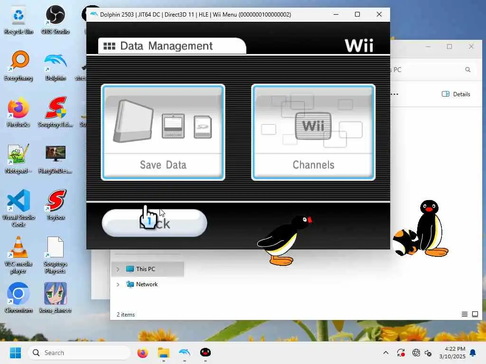The width and height of the screenshot is (486, 364).
Task: Open the Recycle Bin desktop icon
Action: [19, 20]
